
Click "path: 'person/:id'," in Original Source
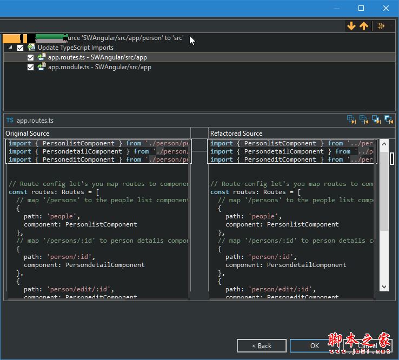(x=59, y=257)
